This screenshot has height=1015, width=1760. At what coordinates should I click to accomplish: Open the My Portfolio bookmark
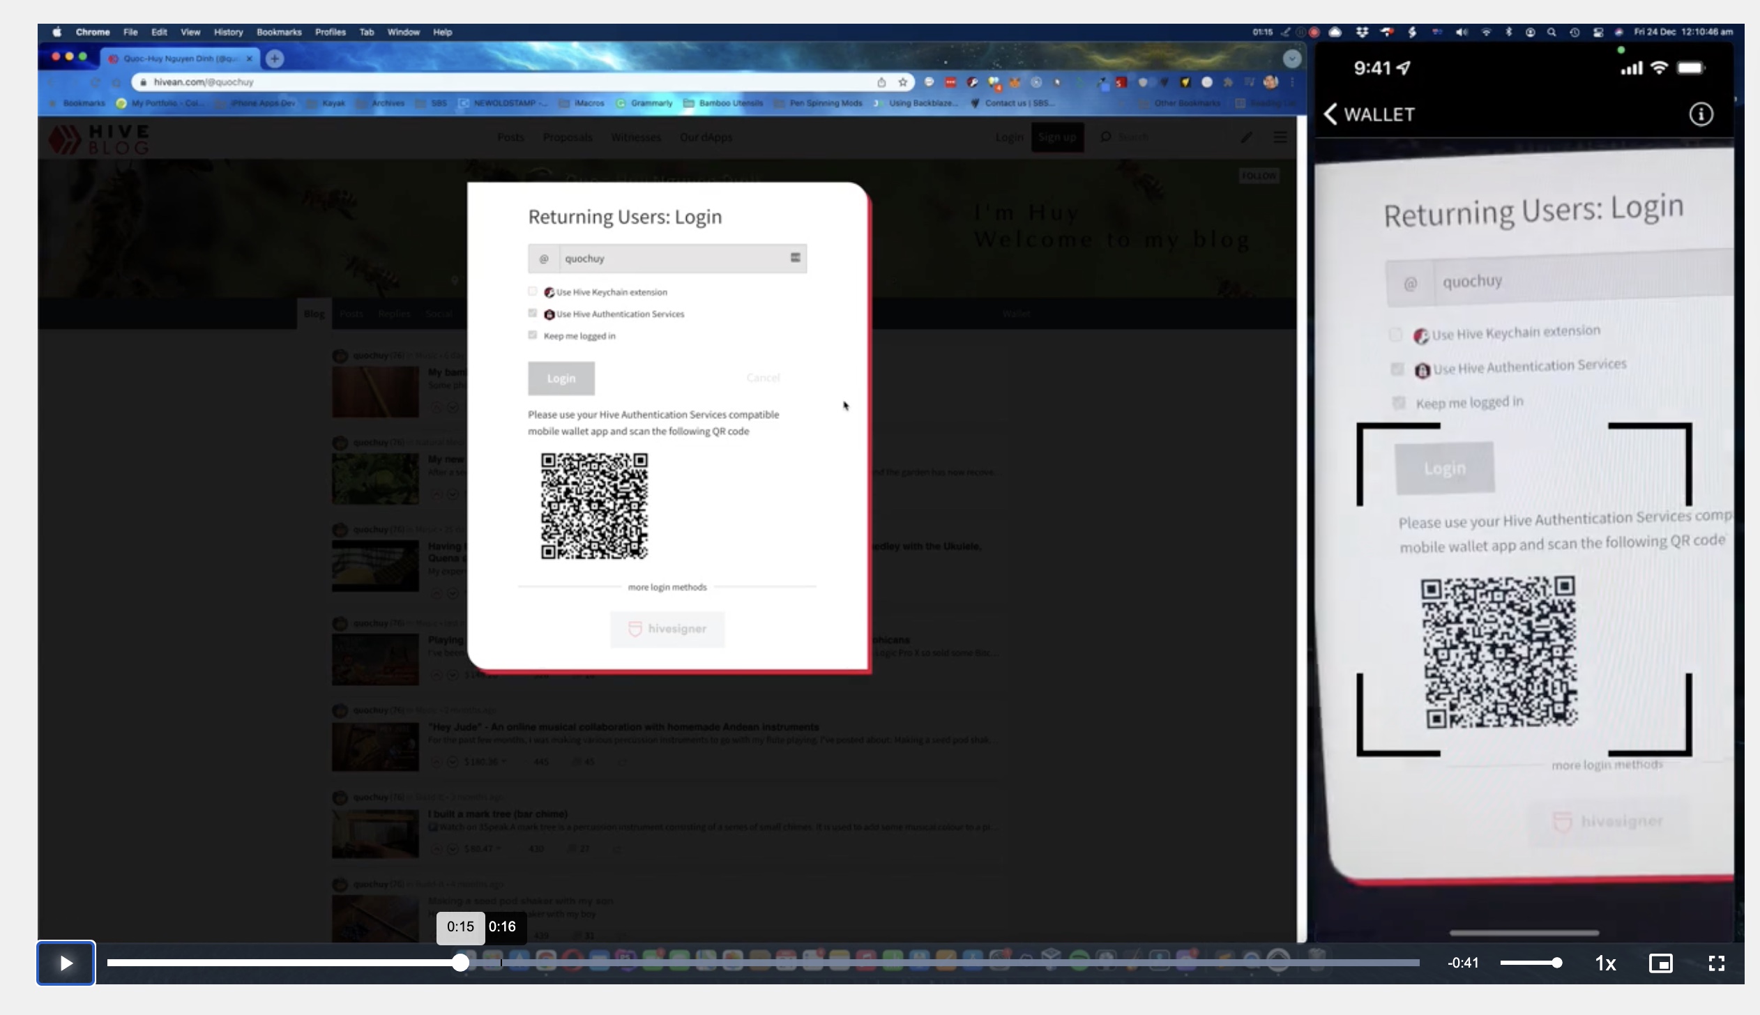[x=160, y=103]
